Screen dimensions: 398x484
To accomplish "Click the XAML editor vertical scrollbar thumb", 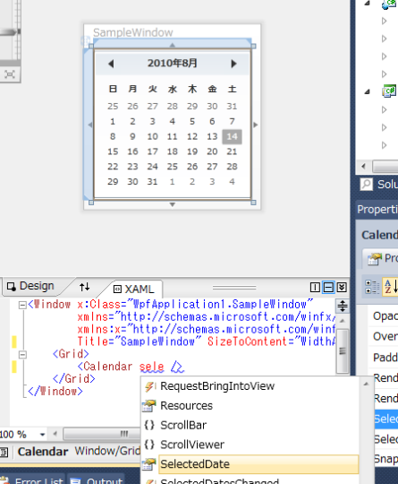I will click(x=343, y=351).
